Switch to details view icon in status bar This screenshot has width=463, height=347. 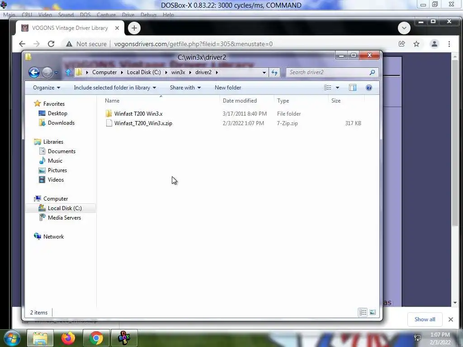click(x=363, y=312)
